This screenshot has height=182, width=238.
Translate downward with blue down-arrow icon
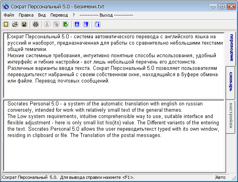[77, 24]
